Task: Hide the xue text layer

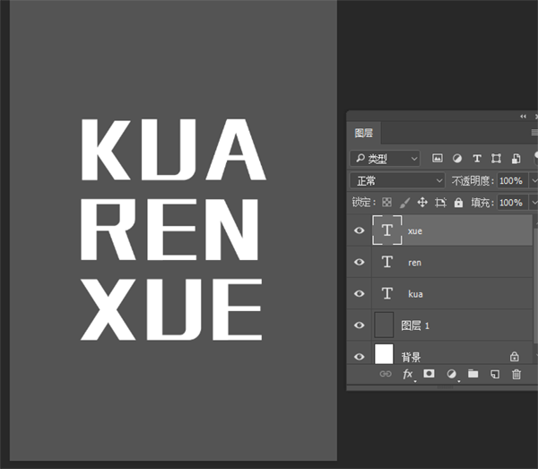Action: pyautogui.click(x=360, y=230)
